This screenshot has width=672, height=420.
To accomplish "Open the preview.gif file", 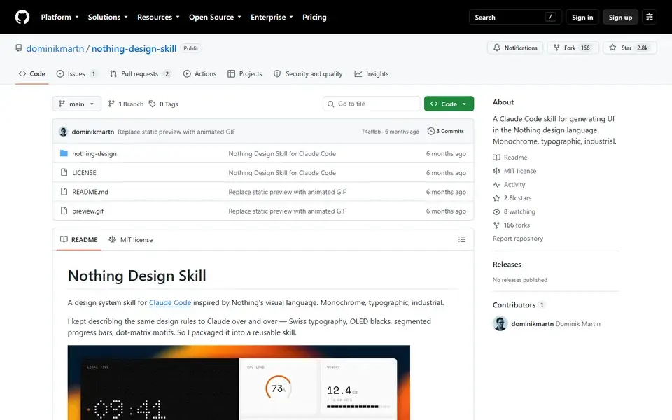I will 88,211.
